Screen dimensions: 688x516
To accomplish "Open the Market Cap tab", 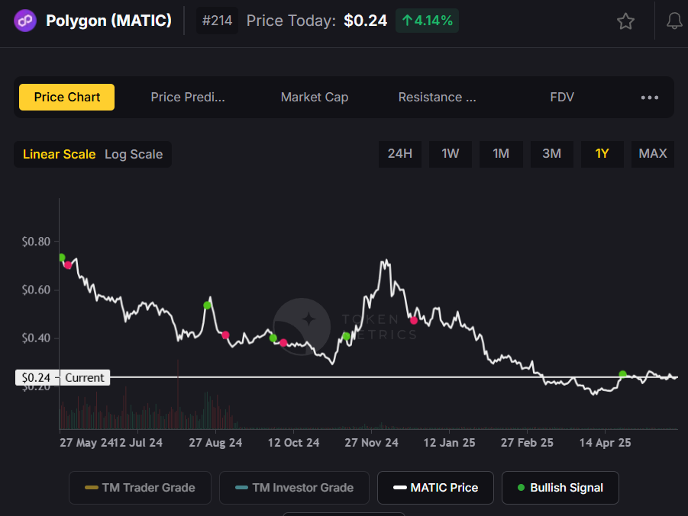I will tap(315, 98).
